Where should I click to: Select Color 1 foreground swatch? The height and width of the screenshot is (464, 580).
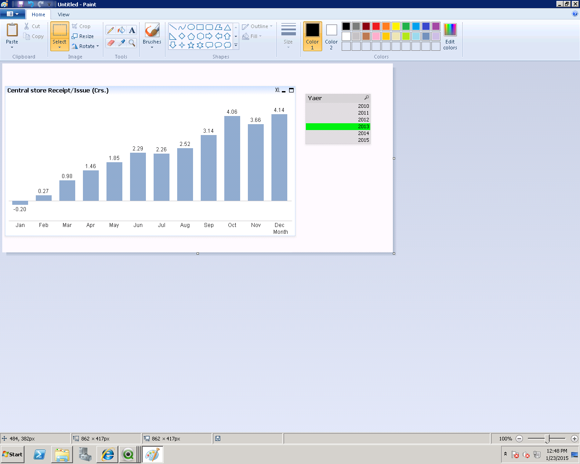pos(312,36)
